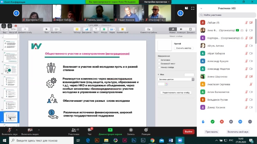Click the go faster reaction icon
Image resolution: width=257 pixels, height=144 pixels.
click(x=240, y=121)
